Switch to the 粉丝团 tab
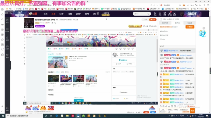 pos(190,23)
